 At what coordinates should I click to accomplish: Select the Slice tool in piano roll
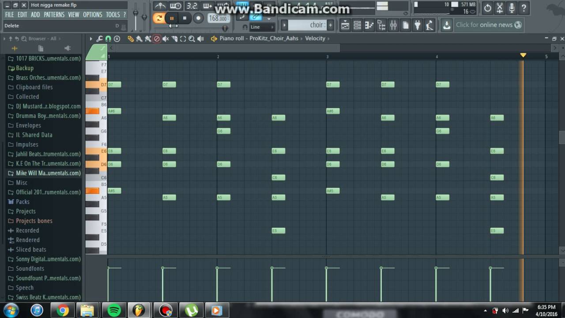coord(174,39)
